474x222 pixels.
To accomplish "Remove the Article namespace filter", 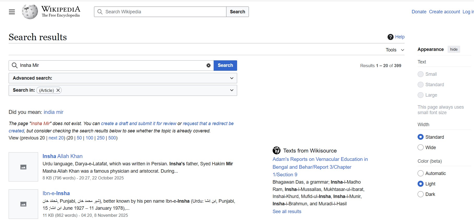I will [x=58, y=90].
